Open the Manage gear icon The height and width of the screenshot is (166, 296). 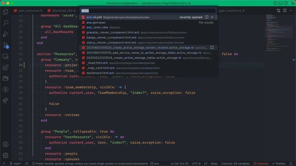[x=6, y=155]
